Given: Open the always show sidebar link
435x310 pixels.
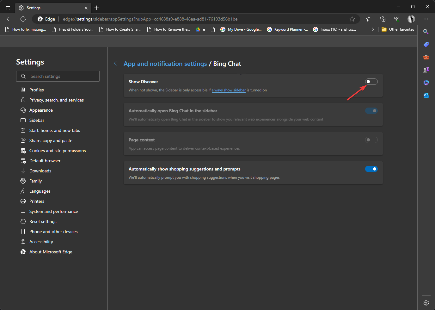Looking at the screenshot, I should click(x=229, y=90).
